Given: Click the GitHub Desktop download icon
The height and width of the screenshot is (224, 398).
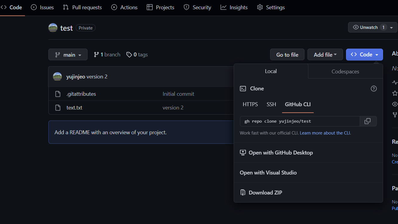Looking at the screenshot, I should click(x=243, y=152).
